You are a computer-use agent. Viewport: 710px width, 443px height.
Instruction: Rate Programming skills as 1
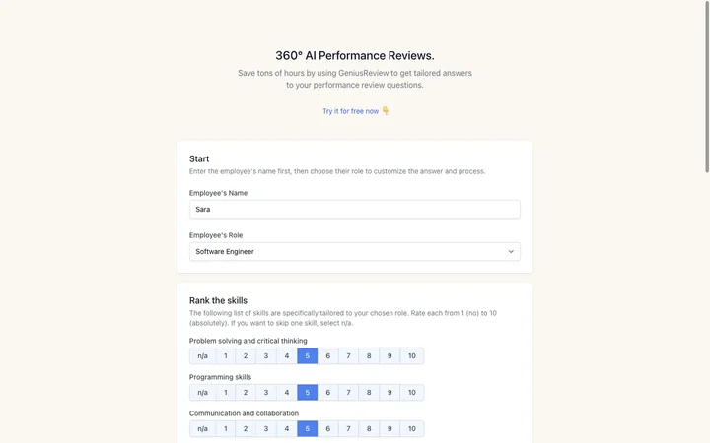click(226, 393)
